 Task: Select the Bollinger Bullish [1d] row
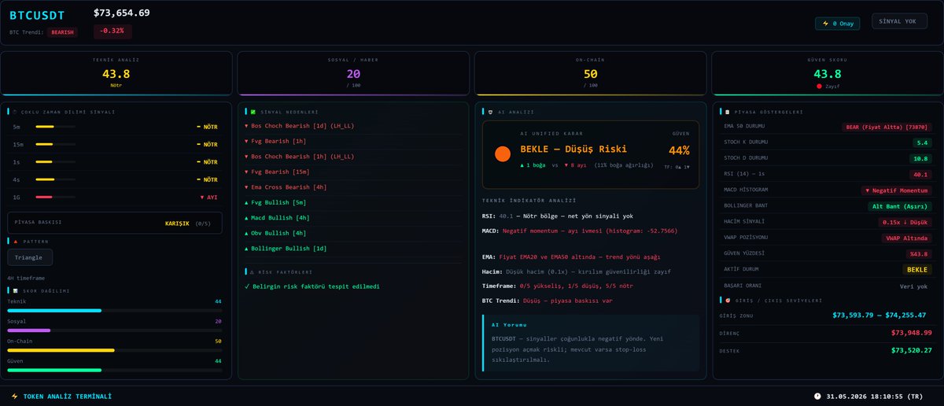click(x=353, y=249)
